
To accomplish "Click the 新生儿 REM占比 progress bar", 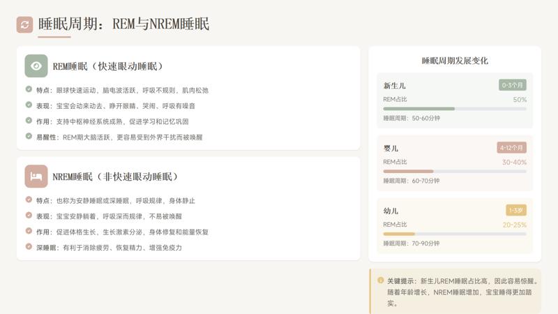I will [x=455, y=109].
